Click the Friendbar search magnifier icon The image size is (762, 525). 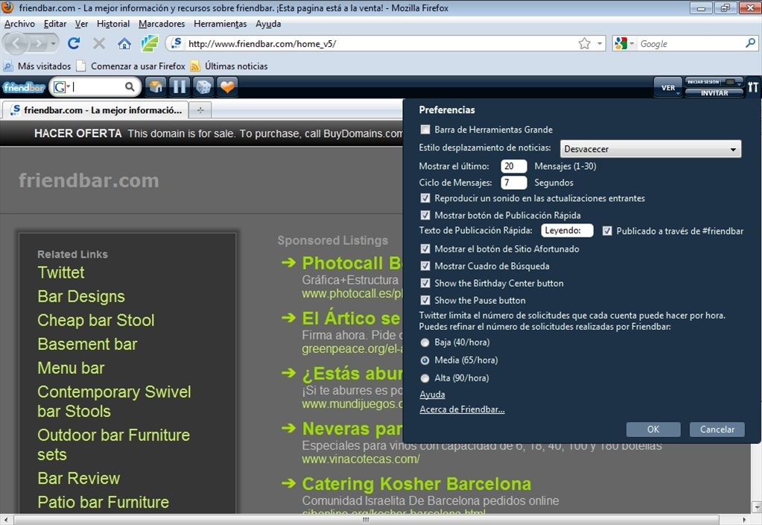coord(130,87)
